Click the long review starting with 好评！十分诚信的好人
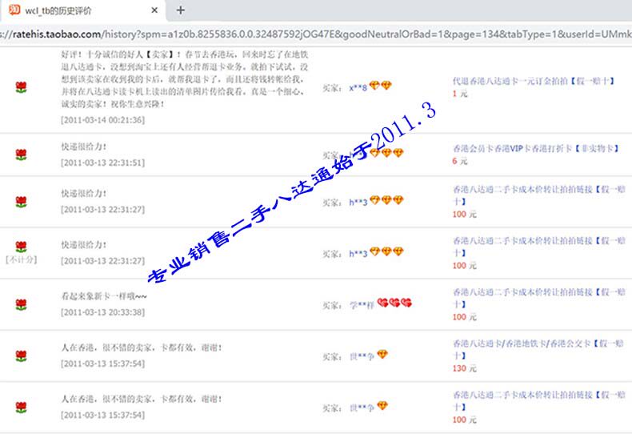This screenshot has height=434, width=632. tap(185, 79)
